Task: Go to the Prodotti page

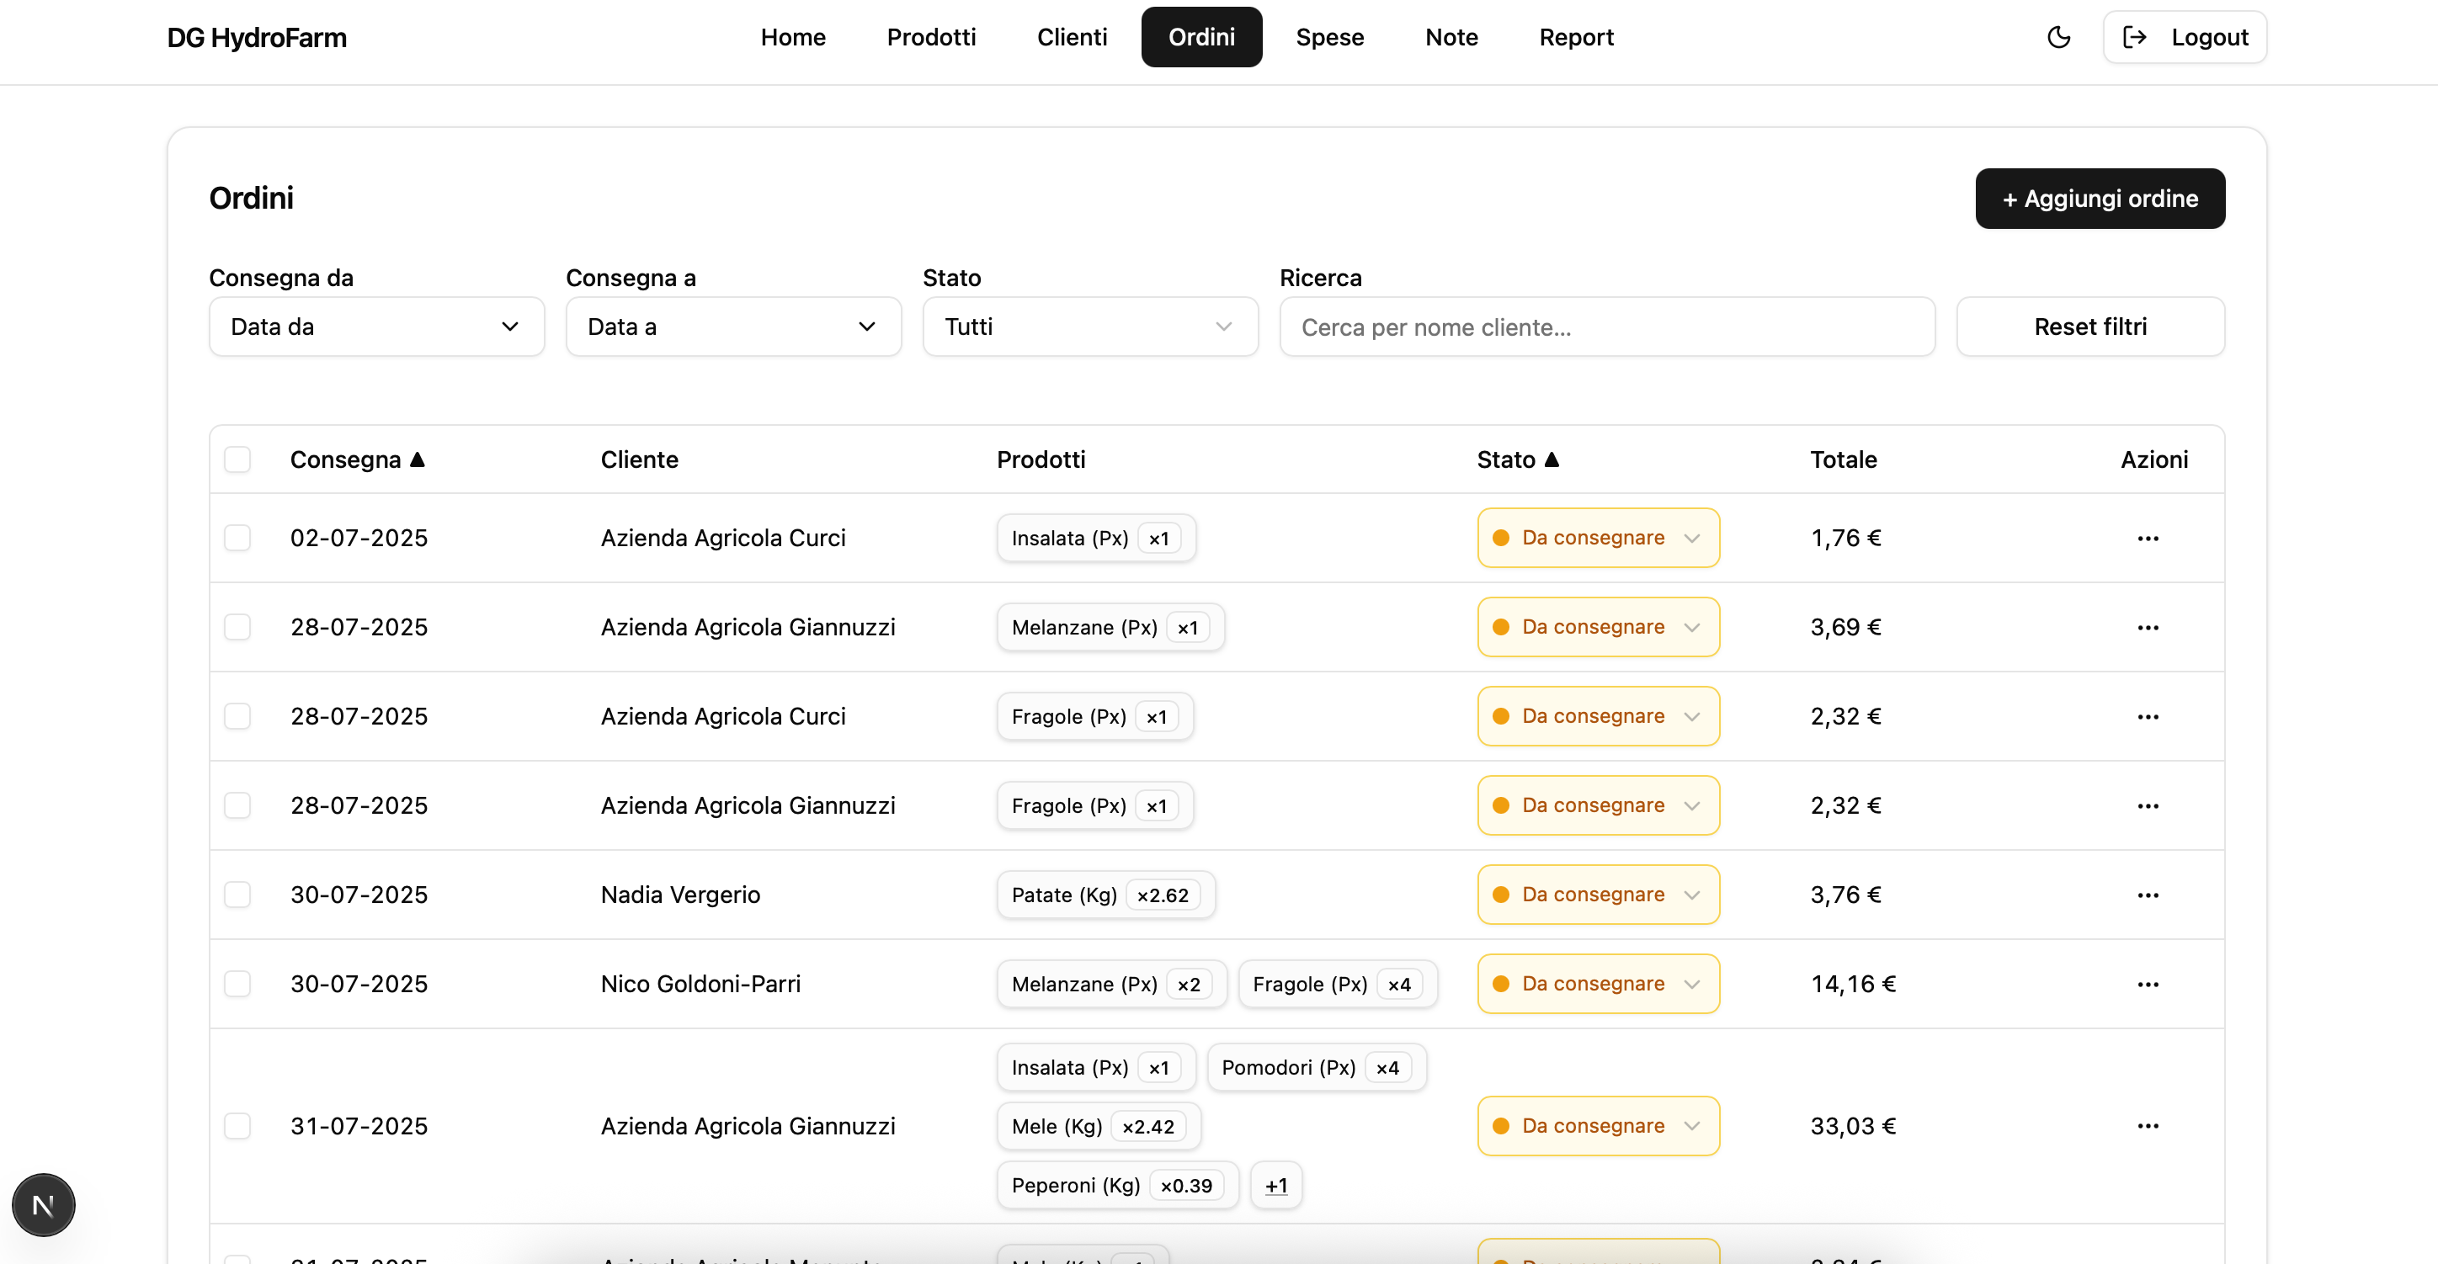Action: [930, 37]
